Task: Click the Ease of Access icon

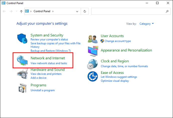Action: point(93,76)
